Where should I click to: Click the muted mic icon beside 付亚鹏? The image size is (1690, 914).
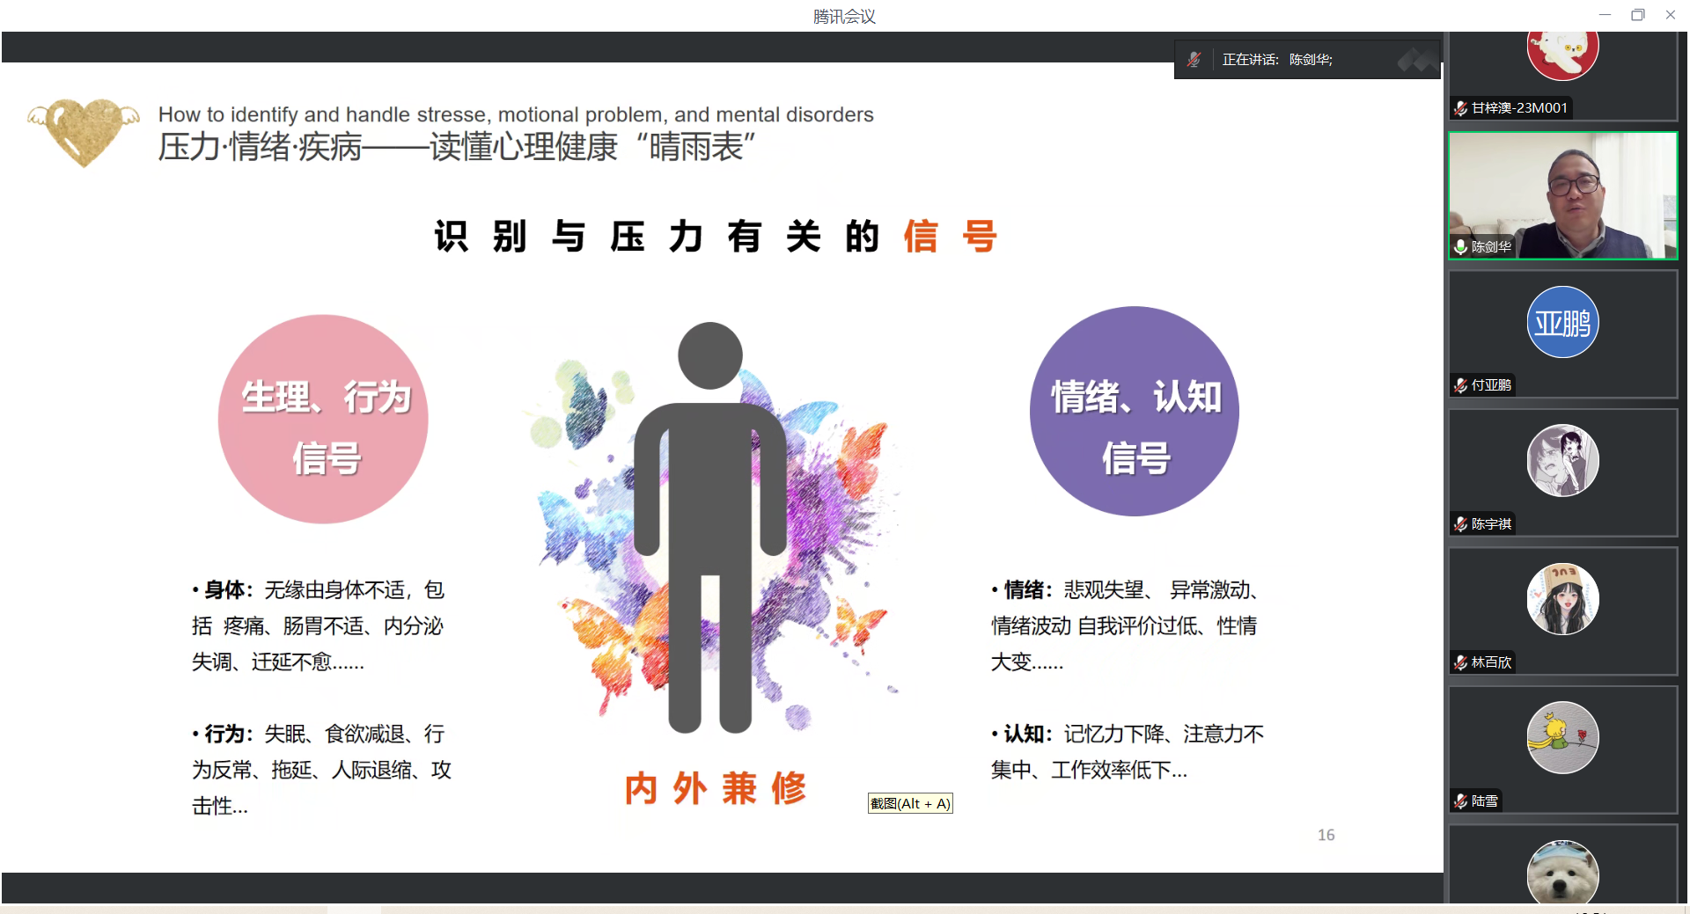point(1461,385)
